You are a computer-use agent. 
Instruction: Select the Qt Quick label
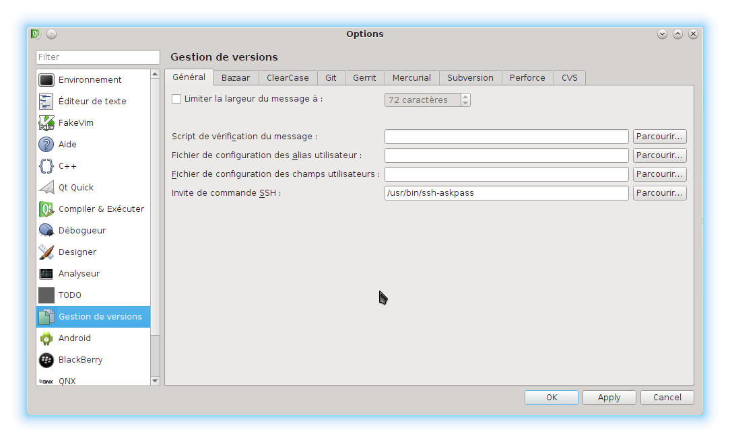point(76,188)
